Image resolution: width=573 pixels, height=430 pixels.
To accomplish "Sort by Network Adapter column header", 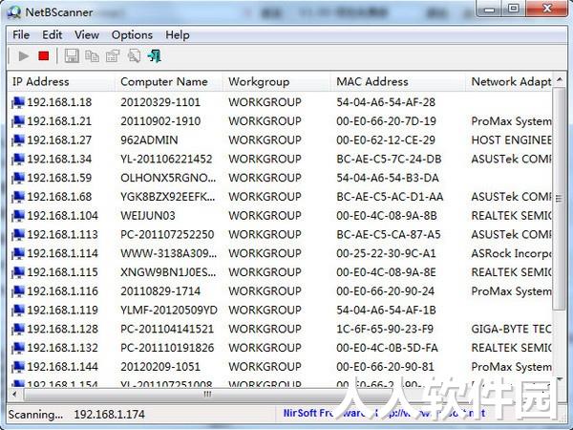I will pos(509,81).
